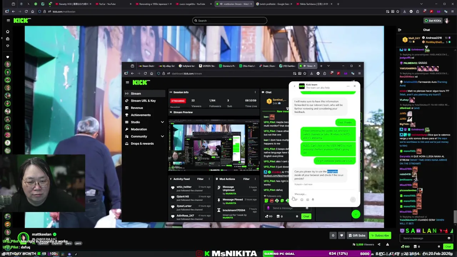Report the stream with the warning triangle icon
This screenshot has height=257, width=457.
pos(387,245)
